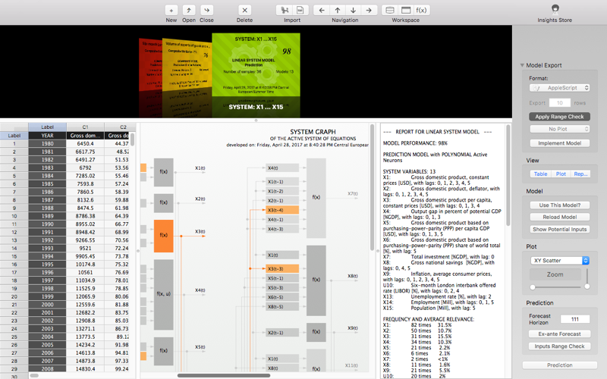Viewport: 607px width, 379px height.
Task: Navigate down with the down arrow icon
Action: pos(353,11)
